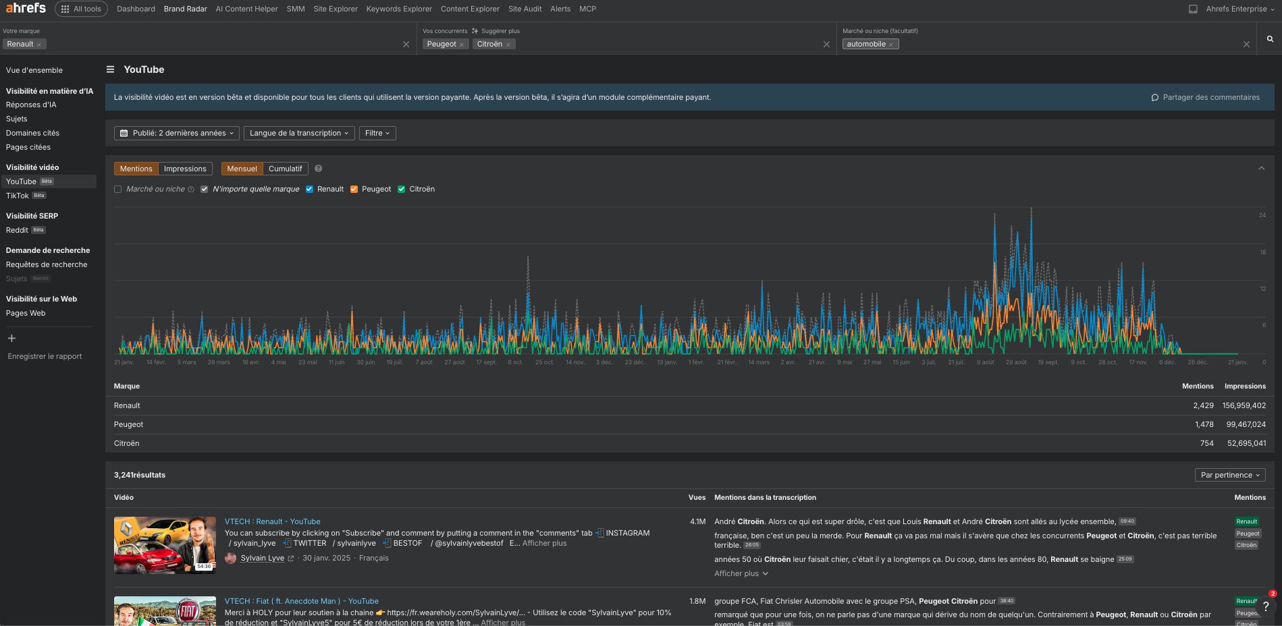
Task: Open the VTECH : Renault video link
Action: pyautogui.click(x=272, y=521)
